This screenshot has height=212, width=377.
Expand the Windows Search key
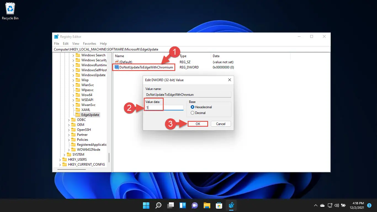(x=73, y=55)
